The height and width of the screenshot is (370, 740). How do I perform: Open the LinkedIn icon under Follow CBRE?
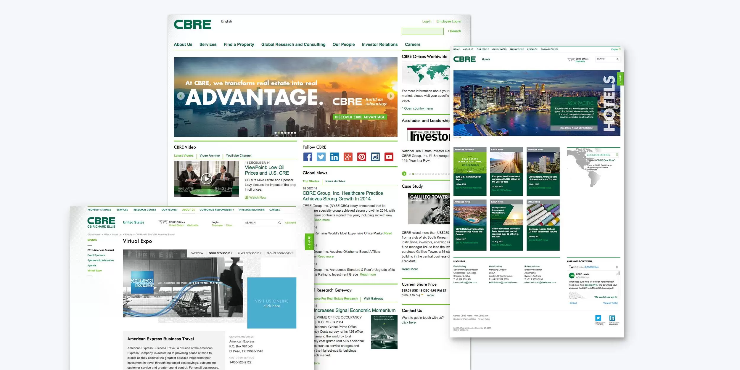click(x=334, y=157)
